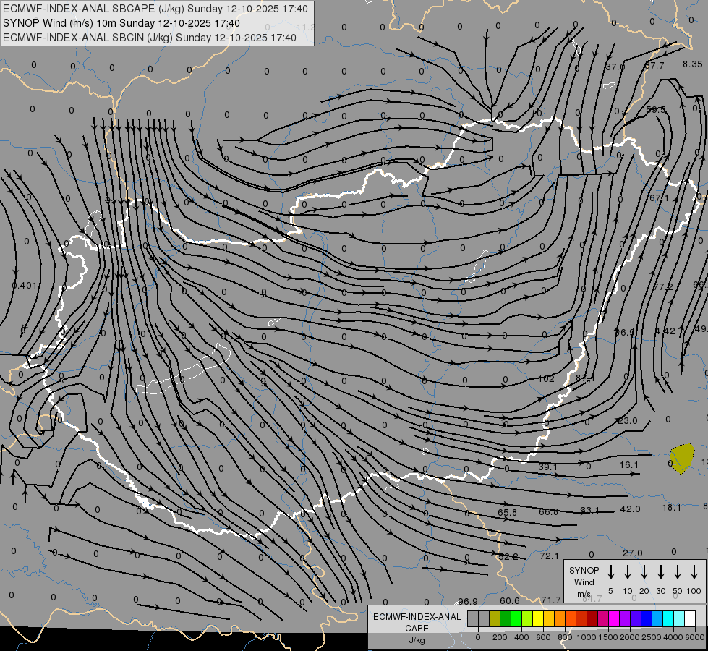Click the 102 value on the map
The image size is (708, 651).
(x=546, y=378)
